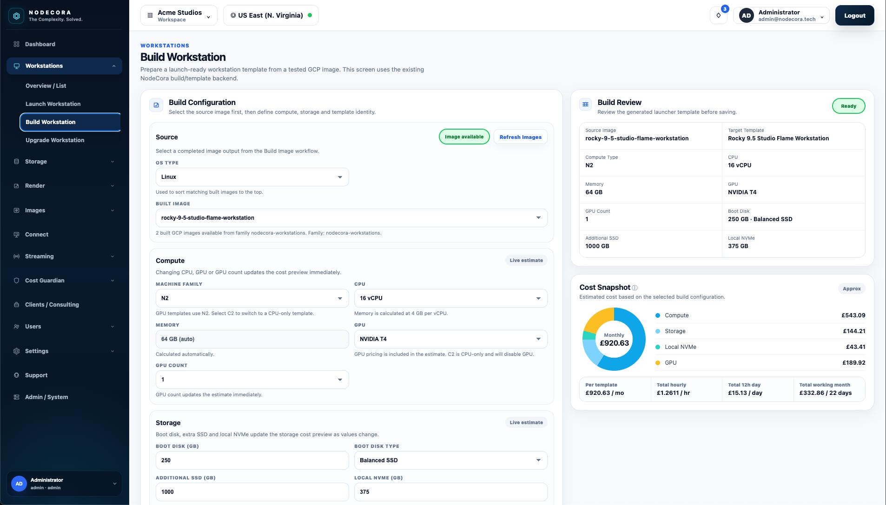Click the Image available status badge

pyautogui.click(x=464, y=137)
